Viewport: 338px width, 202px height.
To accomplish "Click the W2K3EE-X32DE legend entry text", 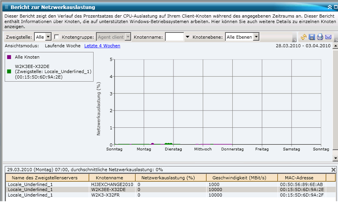I will 53,72.
